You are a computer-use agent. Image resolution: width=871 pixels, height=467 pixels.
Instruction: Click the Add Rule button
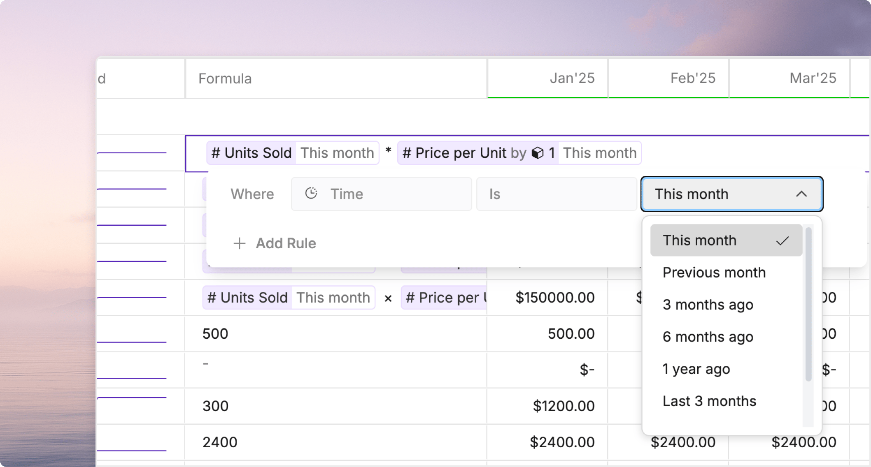point(275,243)
